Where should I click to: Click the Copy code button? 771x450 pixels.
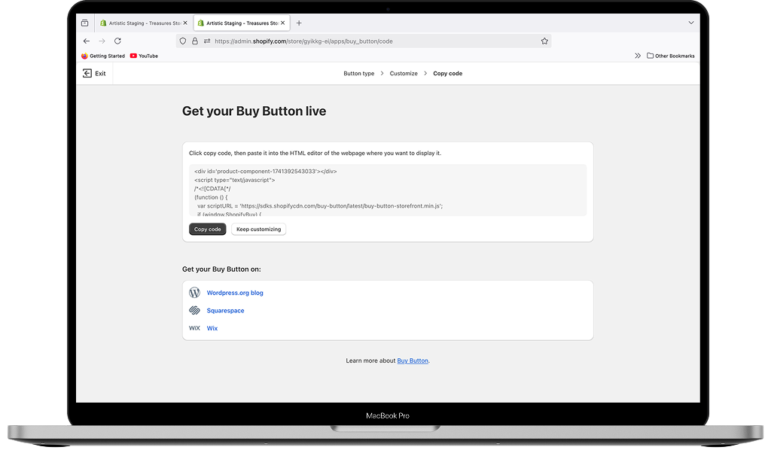click(x=208, y=230)
